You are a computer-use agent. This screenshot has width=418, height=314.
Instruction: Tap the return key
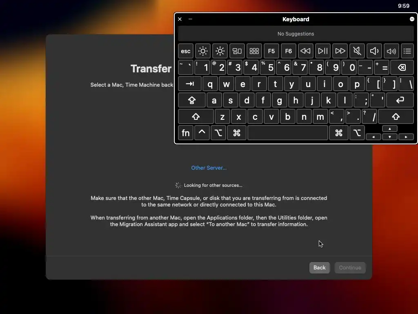point(400,100)
